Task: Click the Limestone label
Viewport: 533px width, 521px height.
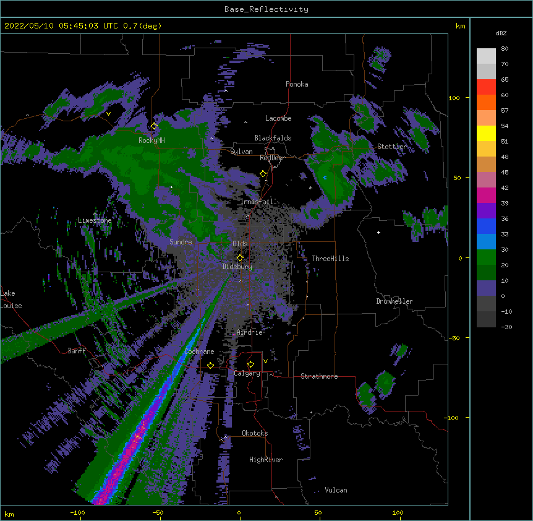Action: click(x=95, y=220)
